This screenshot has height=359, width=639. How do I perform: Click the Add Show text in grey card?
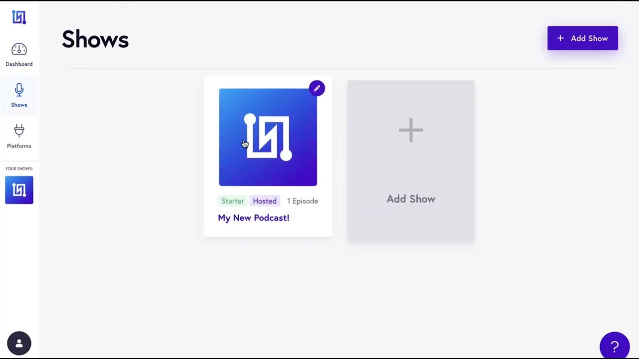click(411, 199)
